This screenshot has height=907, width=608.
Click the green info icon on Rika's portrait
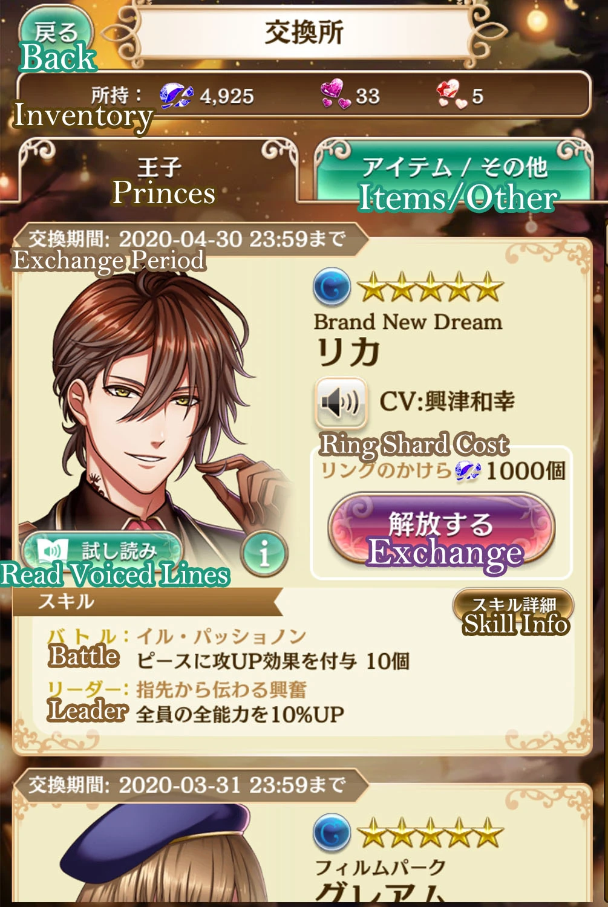pyautogui.click(x=264, y=553)
